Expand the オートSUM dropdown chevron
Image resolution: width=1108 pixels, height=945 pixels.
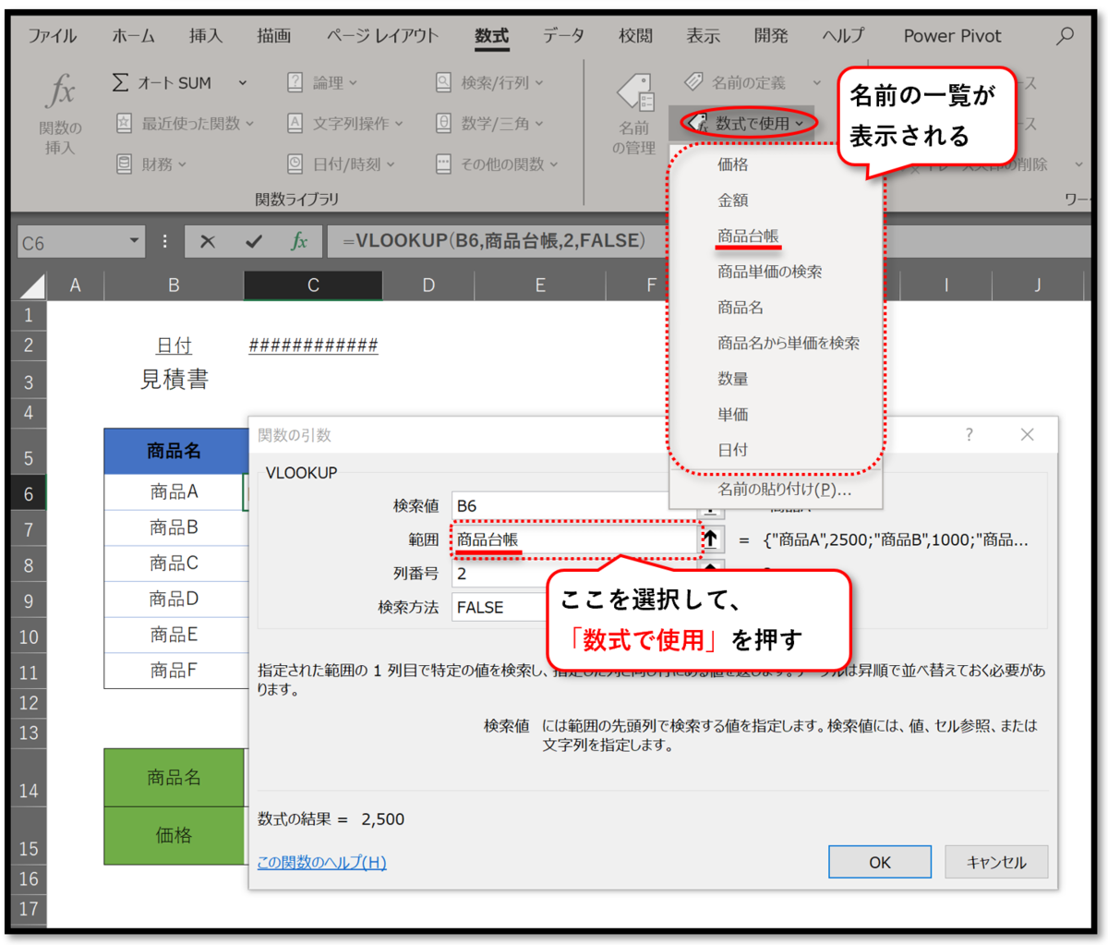(242, 82)
